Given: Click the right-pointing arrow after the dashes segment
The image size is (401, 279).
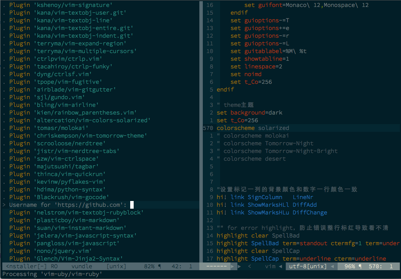Looking at the screenshot, I should (239, 266).
